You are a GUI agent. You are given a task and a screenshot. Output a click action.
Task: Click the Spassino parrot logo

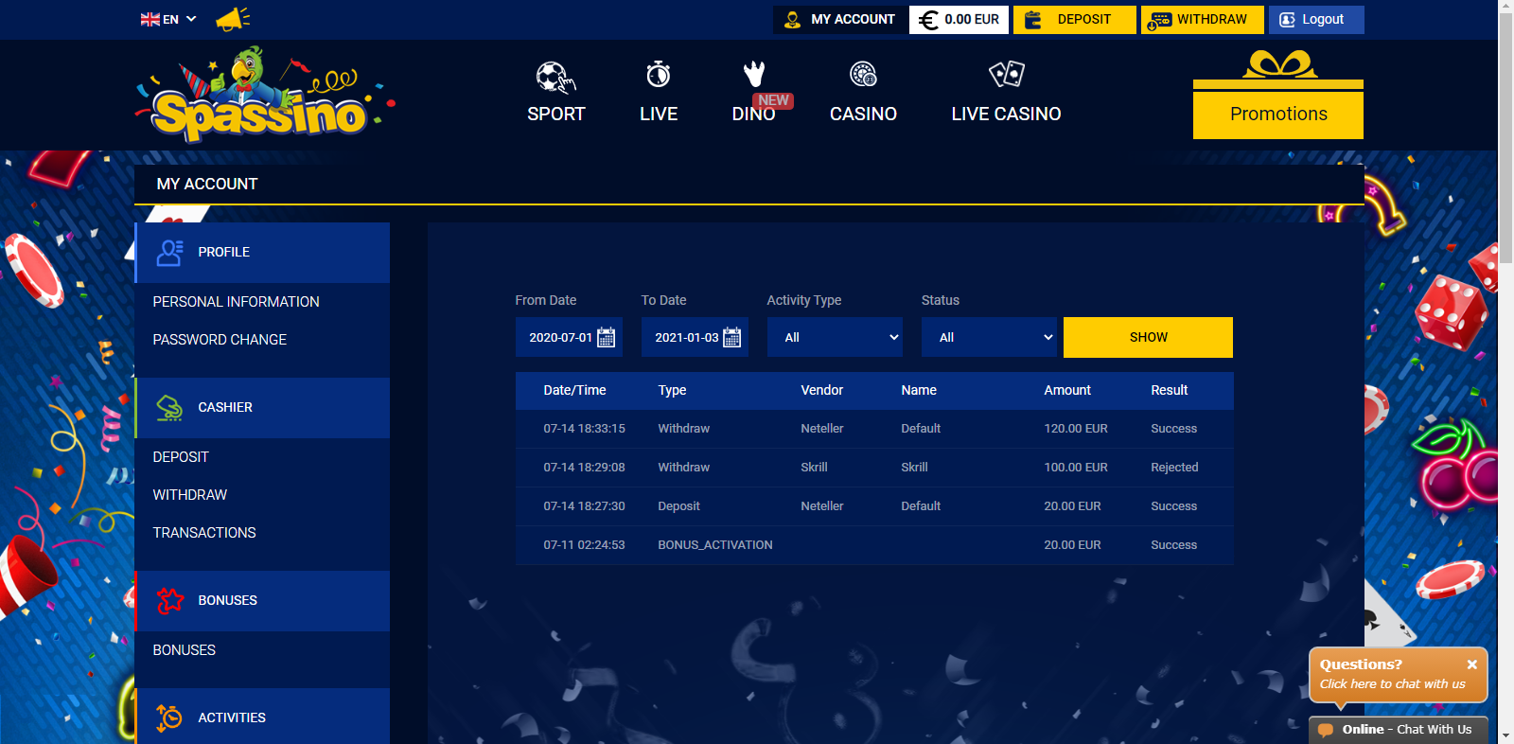pyautogui.click(x=265, y=95)
